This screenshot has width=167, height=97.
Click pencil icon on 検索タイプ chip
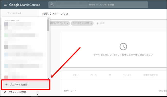click(68, 23)
